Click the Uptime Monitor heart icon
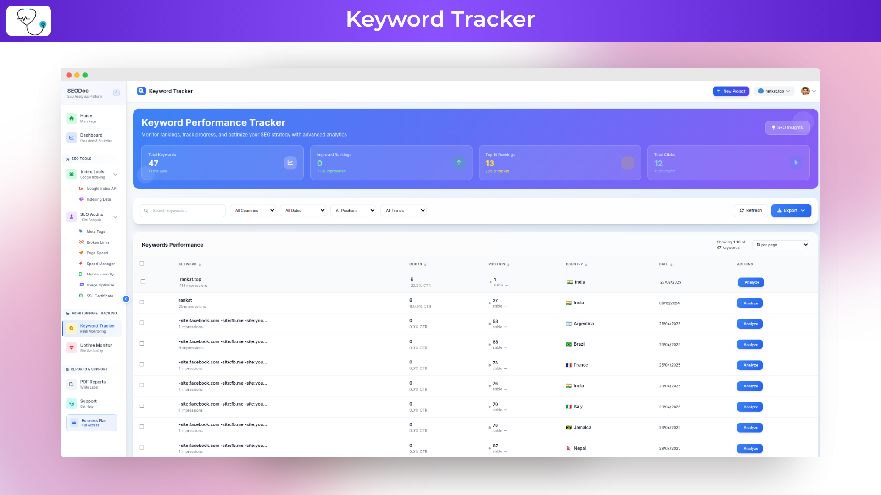 [x=72, y=347]
